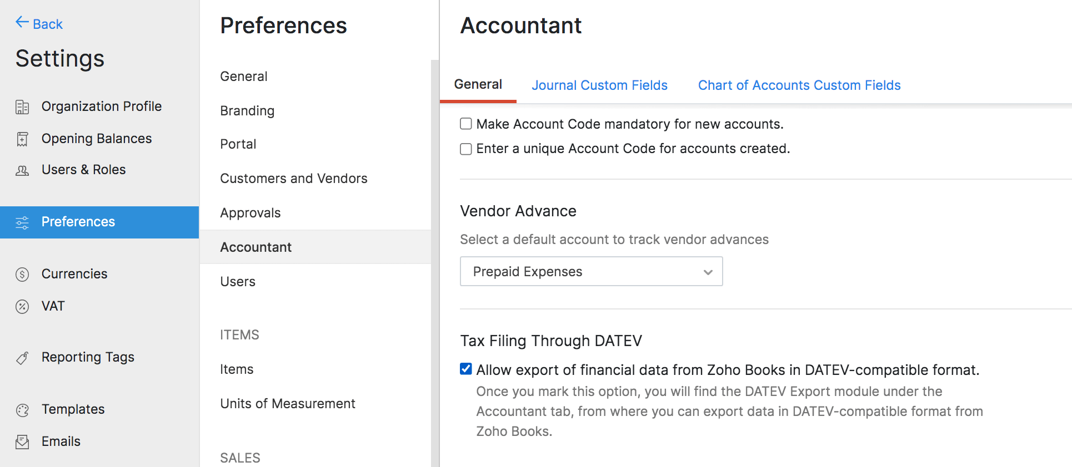This screenshot has height=467, width=1072.
Task: Select Customers and Vendors preferences
Action: tap(293, 179)
